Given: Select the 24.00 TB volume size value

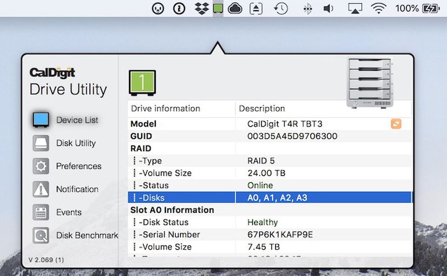Looking at the screenshot, I should click(x=267, y=173).
